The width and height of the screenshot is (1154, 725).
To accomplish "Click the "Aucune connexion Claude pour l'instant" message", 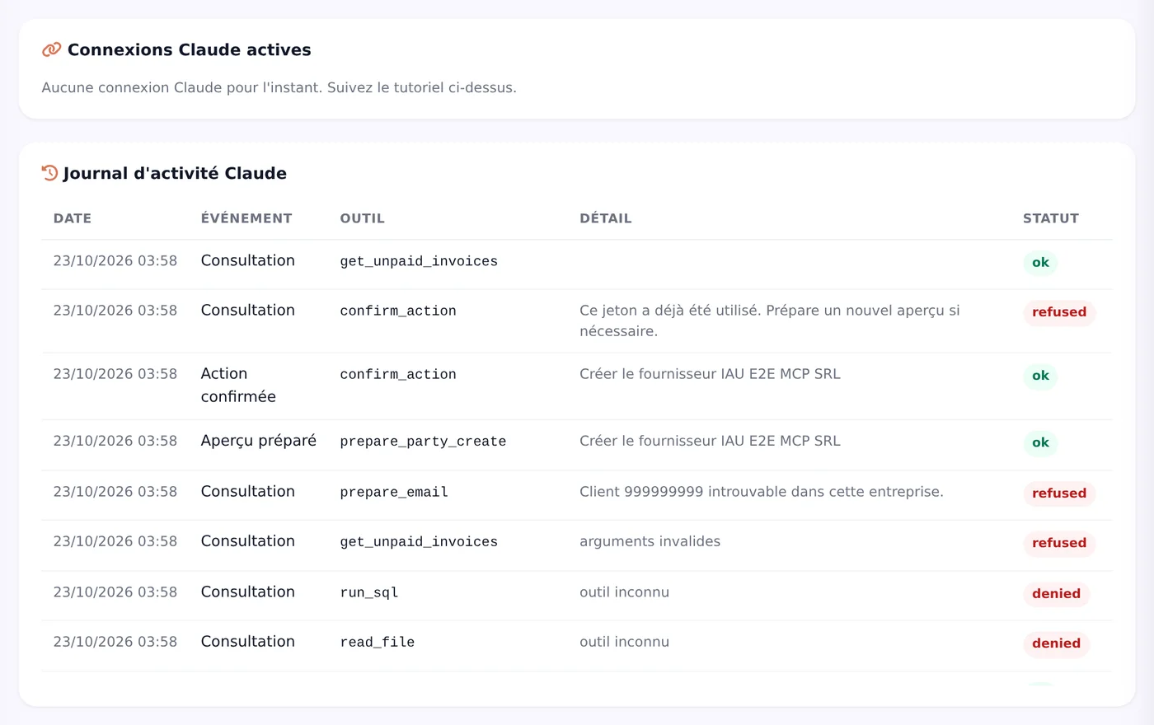I will (x=279, y=87).
